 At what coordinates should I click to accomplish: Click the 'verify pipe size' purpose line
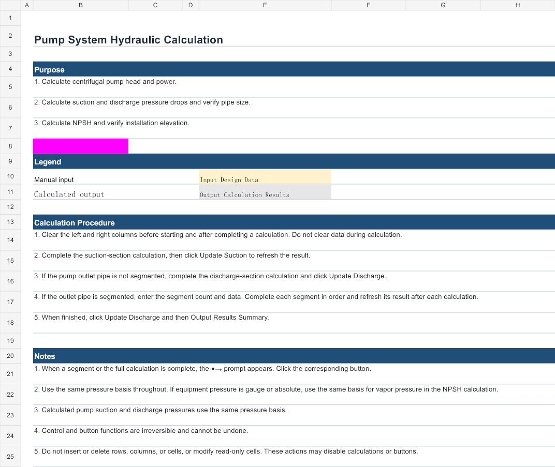click(x=294, y=108)
